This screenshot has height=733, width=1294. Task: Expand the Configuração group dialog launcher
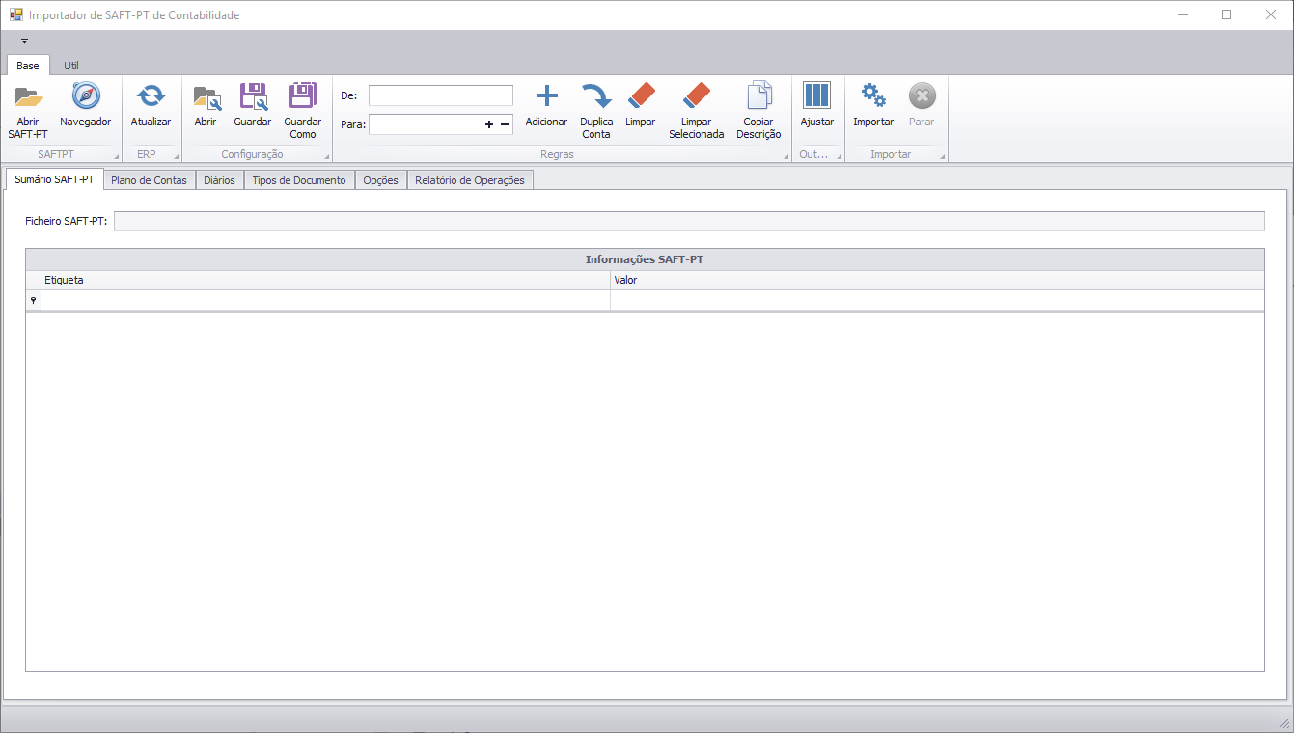(326, 156)
